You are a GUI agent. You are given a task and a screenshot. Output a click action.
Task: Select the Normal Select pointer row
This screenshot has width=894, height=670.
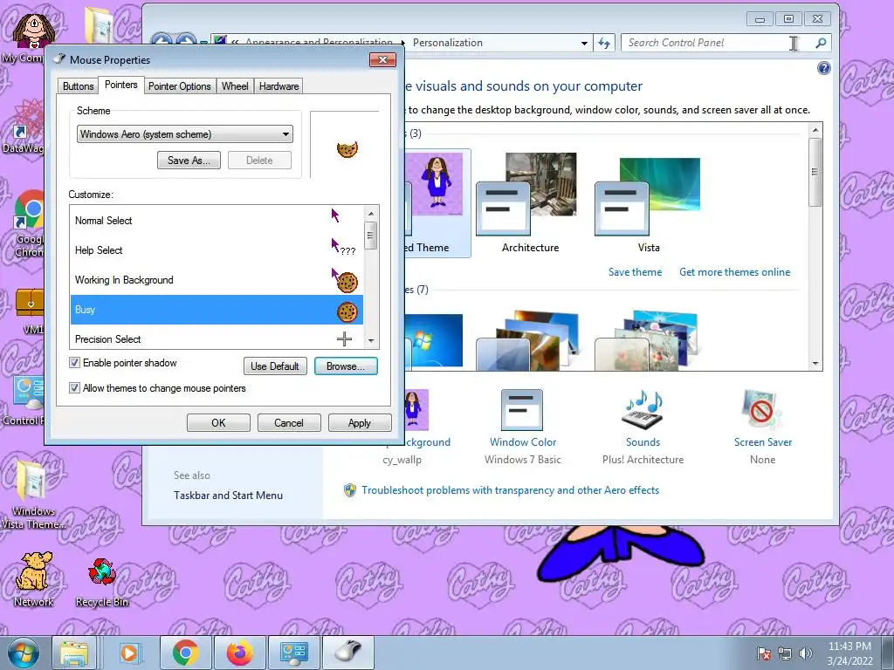217,221
